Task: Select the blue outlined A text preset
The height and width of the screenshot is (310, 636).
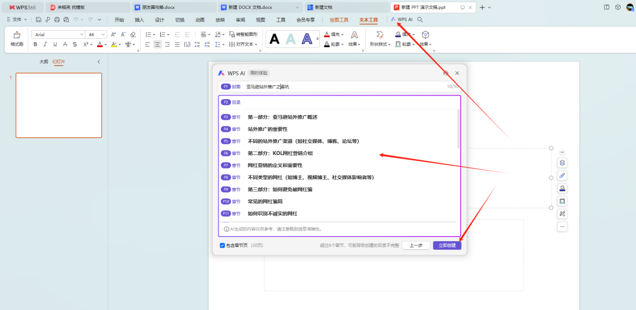Action: pos(307,39)
